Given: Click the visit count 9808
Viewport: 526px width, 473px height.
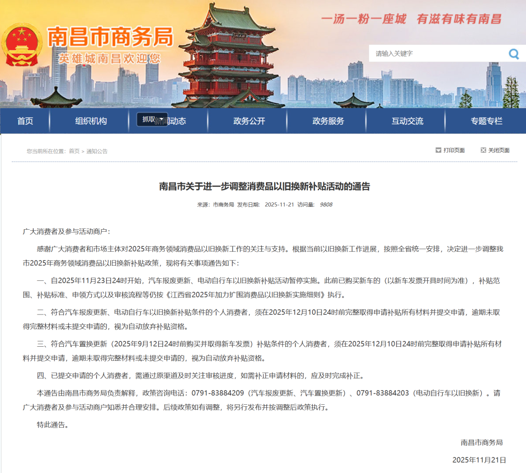Looking at the screenshot, I should coord(326,205).
